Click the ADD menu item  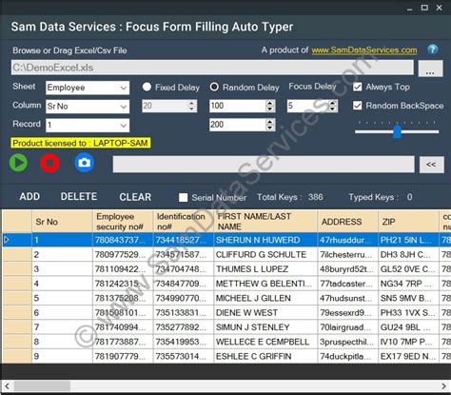point(29,197)
